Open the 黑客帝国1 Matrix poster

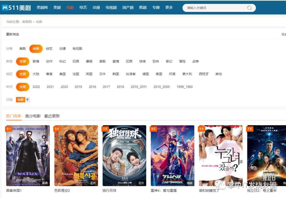tap(28, 156)
